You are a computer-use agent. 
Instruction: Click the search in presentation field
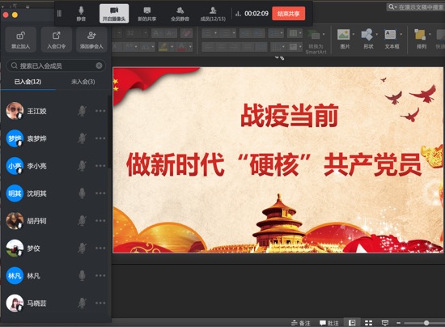click(416, 7)
